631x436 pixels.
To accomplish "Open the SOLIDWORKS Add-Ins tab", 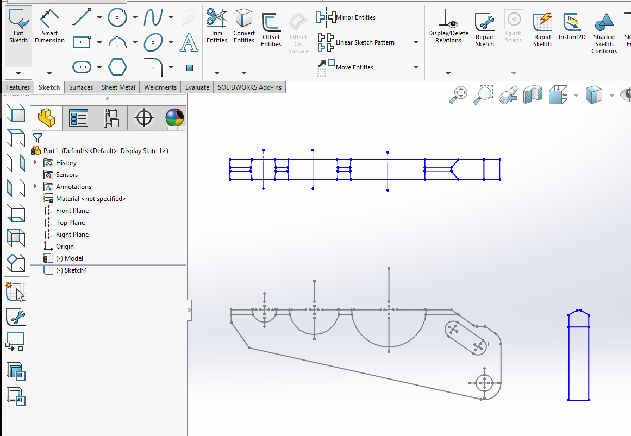I will pos(249,87).
